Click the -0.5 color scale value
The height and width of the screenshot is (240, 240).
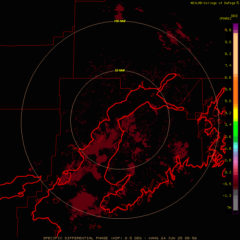[227, 184]
